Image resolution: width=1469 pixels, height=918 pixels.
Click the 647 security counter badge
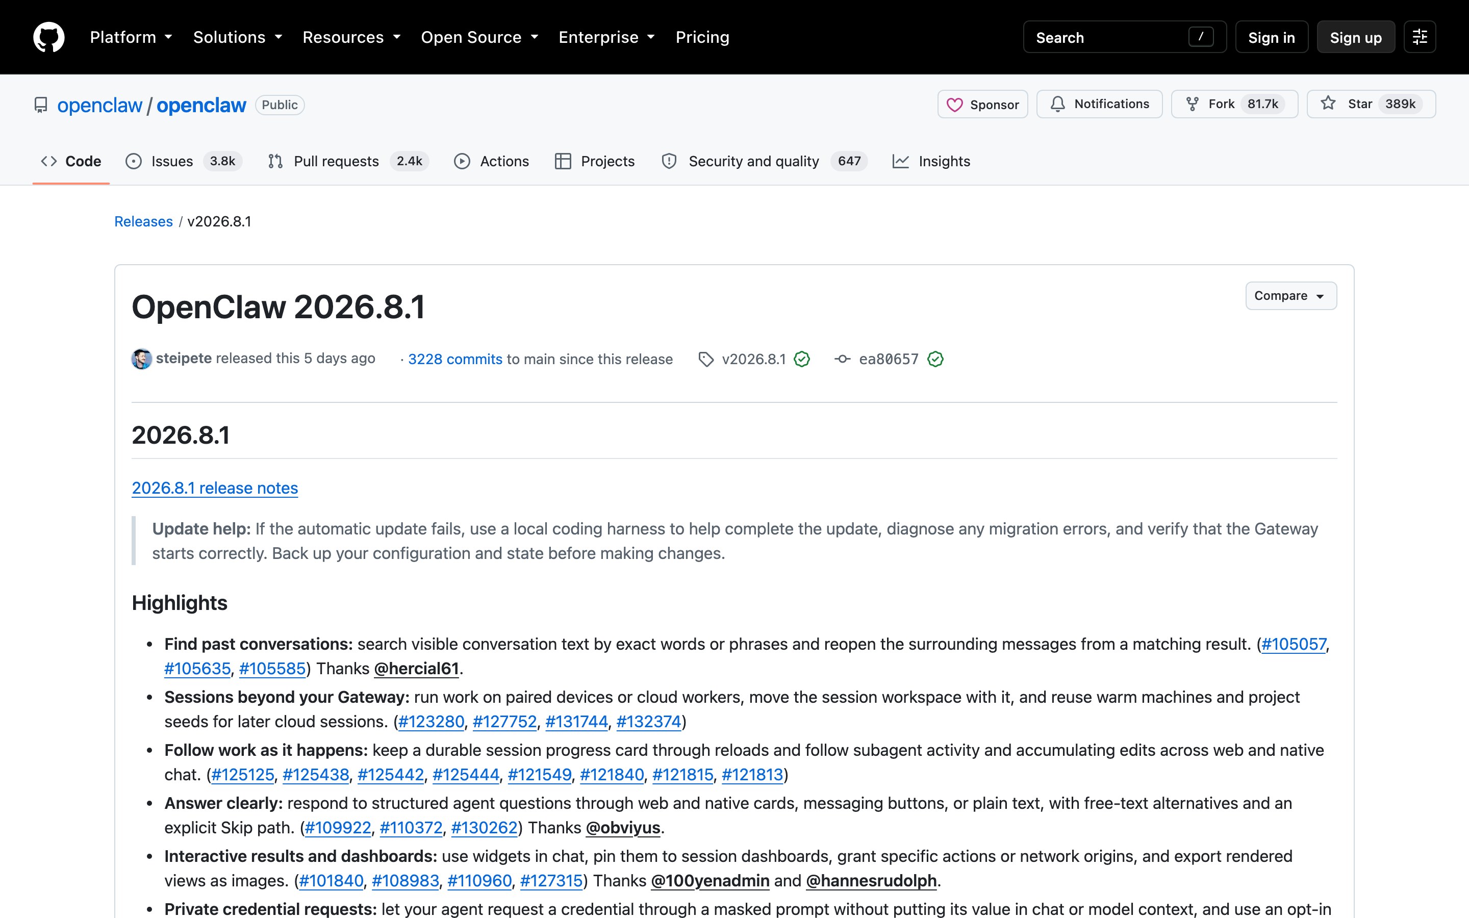[x=849, y=161]
